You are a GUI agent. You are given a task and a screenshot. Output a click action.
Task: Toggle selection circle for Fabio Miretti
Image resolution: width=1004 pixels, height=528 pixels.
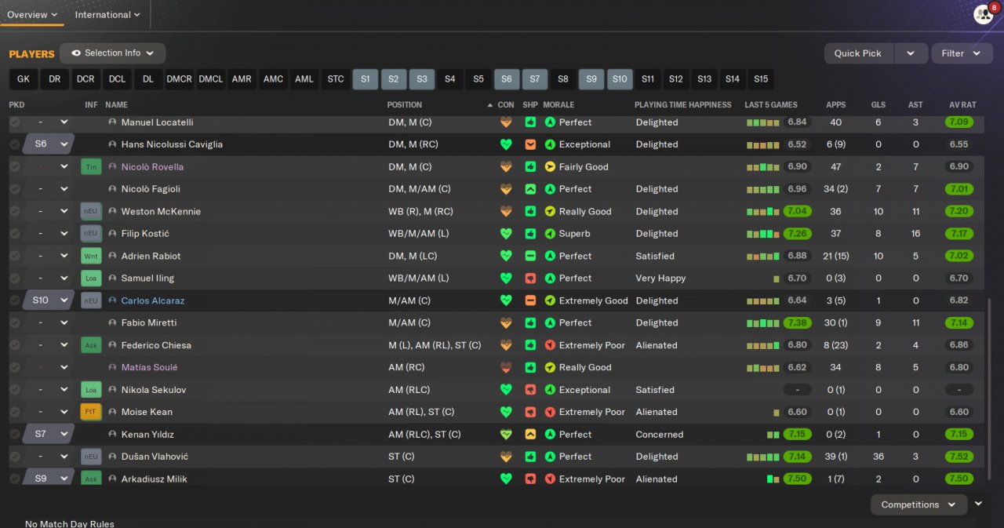pos(14,322)
